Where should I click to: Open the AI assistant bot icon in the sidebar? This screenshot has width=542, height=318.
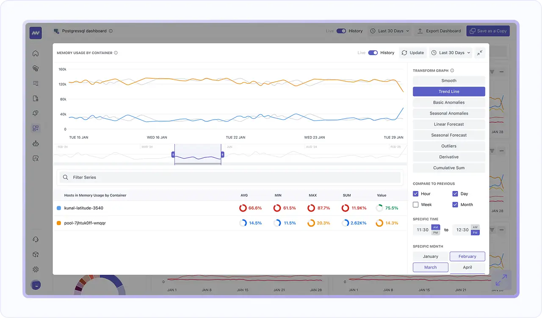pyautogui.click(x=36, y=143)
